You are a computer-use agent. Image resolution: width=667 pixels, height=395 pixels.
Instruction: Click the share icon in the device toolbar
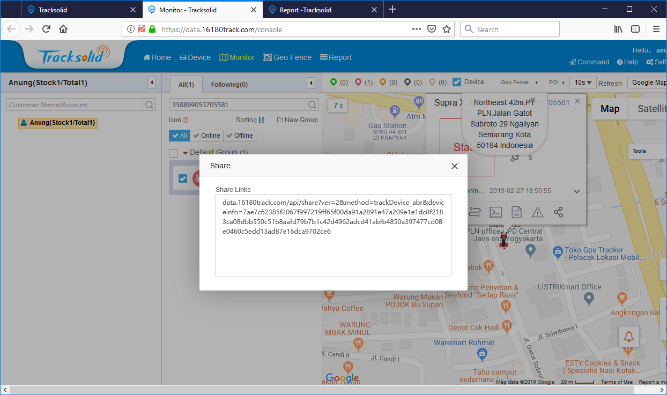(558, 212)
